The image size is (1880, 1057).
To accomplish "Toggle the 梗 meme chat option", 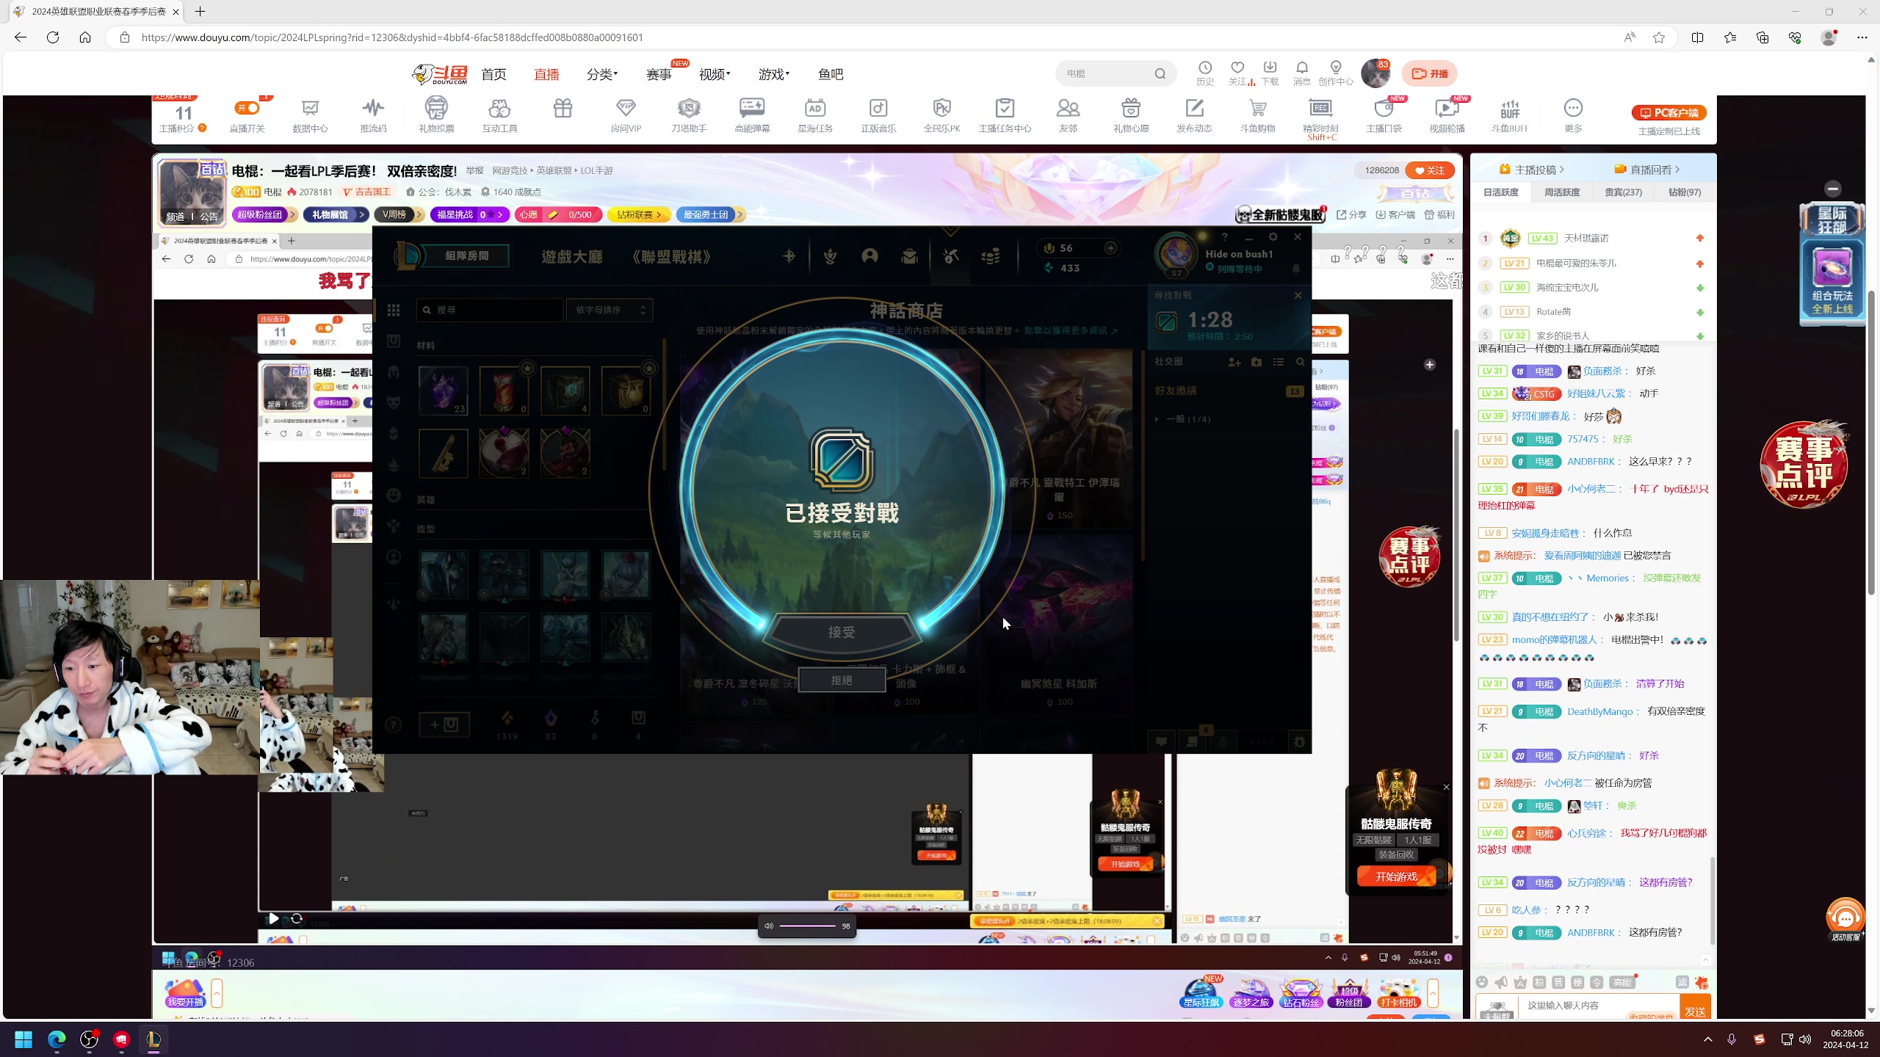I will pos(1577,982).
